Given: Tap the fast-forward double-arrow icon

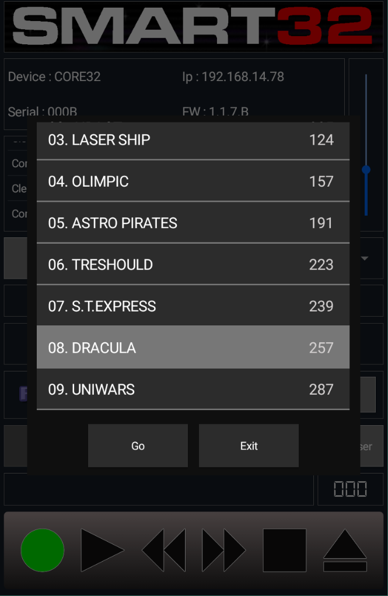Looking at the screenshot, I should click(224, 550).
